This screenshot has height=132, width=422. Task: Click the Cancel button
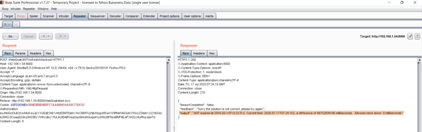(x=28, y=36)
